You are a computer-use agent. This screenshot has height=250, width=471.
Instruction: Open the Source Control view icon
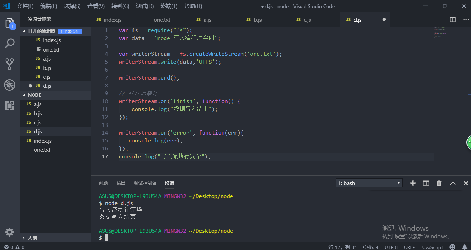pos(10,64)
